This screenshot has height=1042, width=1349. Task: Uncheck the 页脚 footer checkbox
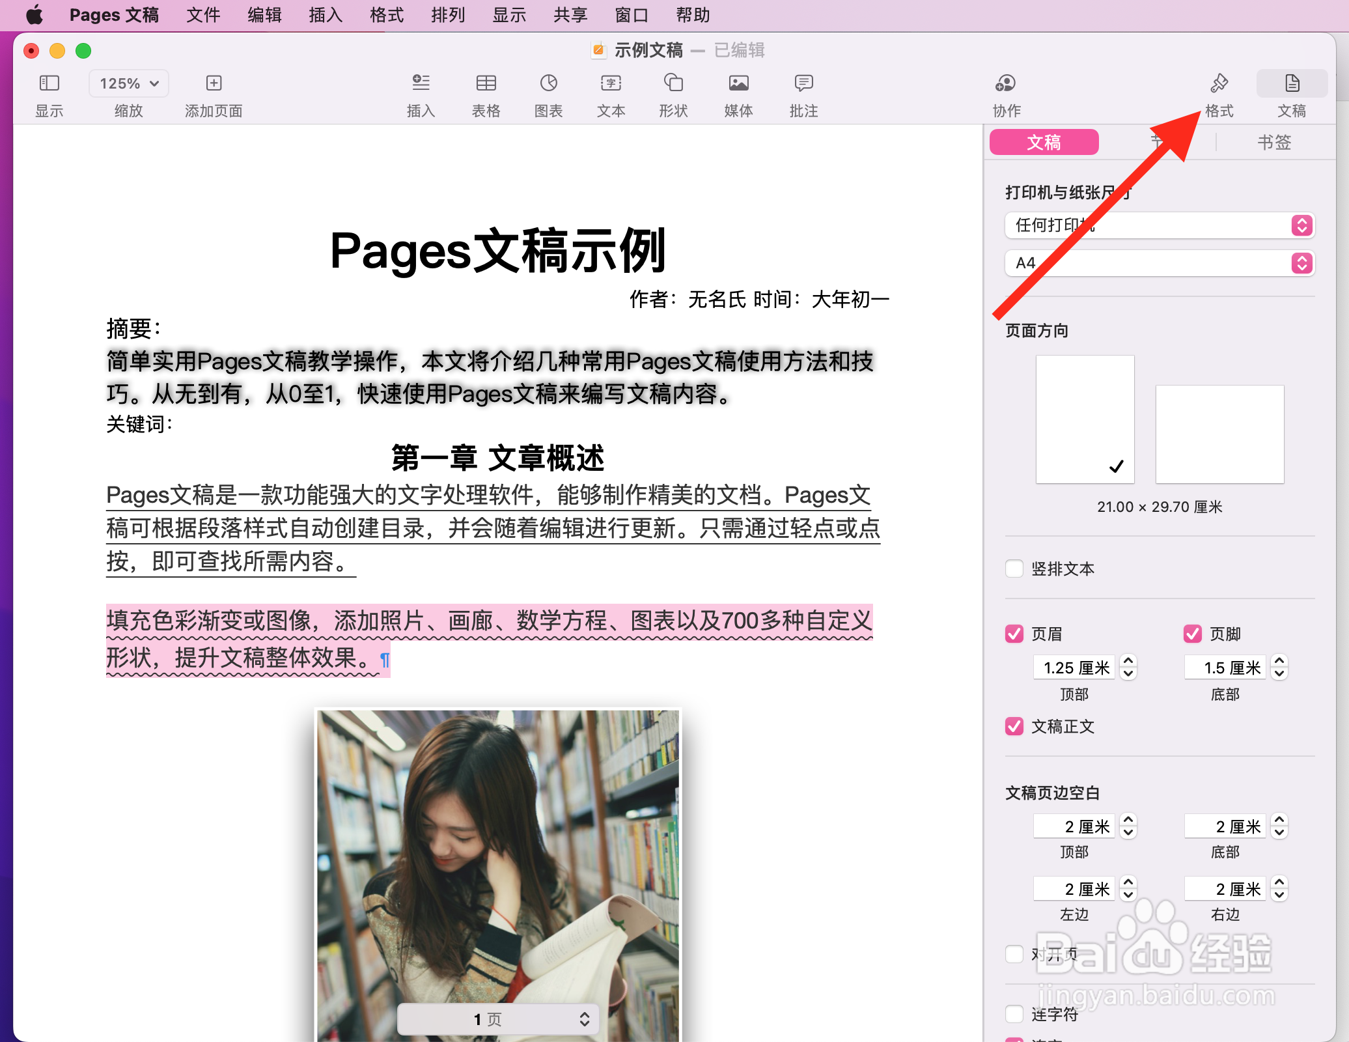pyautogui.click(x=1192, y=634)
